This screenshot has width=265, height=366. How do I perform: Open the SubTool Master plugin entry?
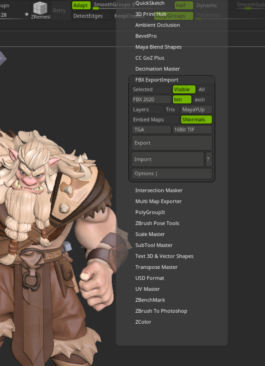pos(154,245)
